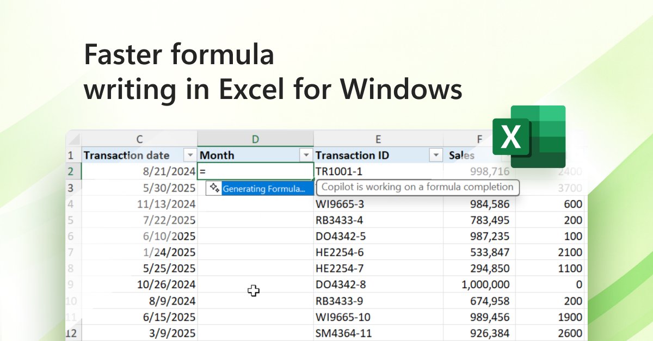The height and width of the screenshot is (341, 653).
Task: Click sales value 998,716
Action: coord(479,172)
